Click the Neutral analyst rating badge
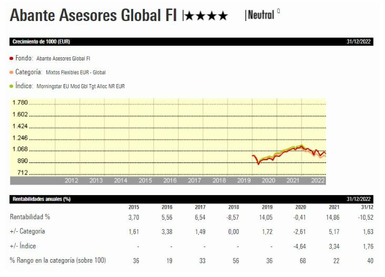 click(x=261, y=16)
